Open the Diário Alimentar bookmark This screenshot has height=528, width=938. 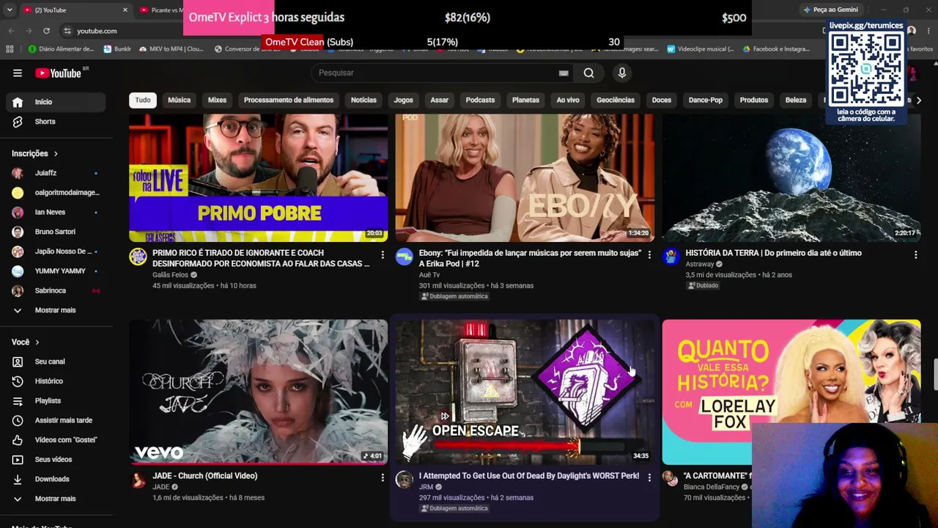point(62,49)
